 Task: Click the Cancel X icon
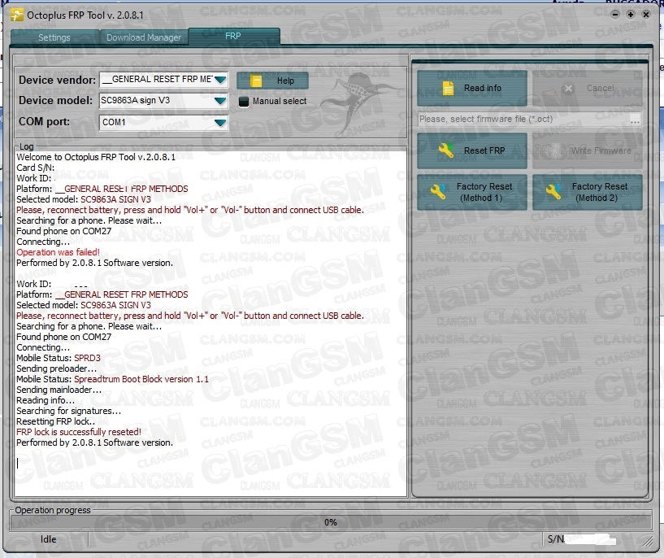point(568,88)
